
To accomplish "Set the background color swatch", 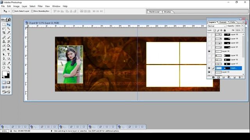I will [8, 76].
